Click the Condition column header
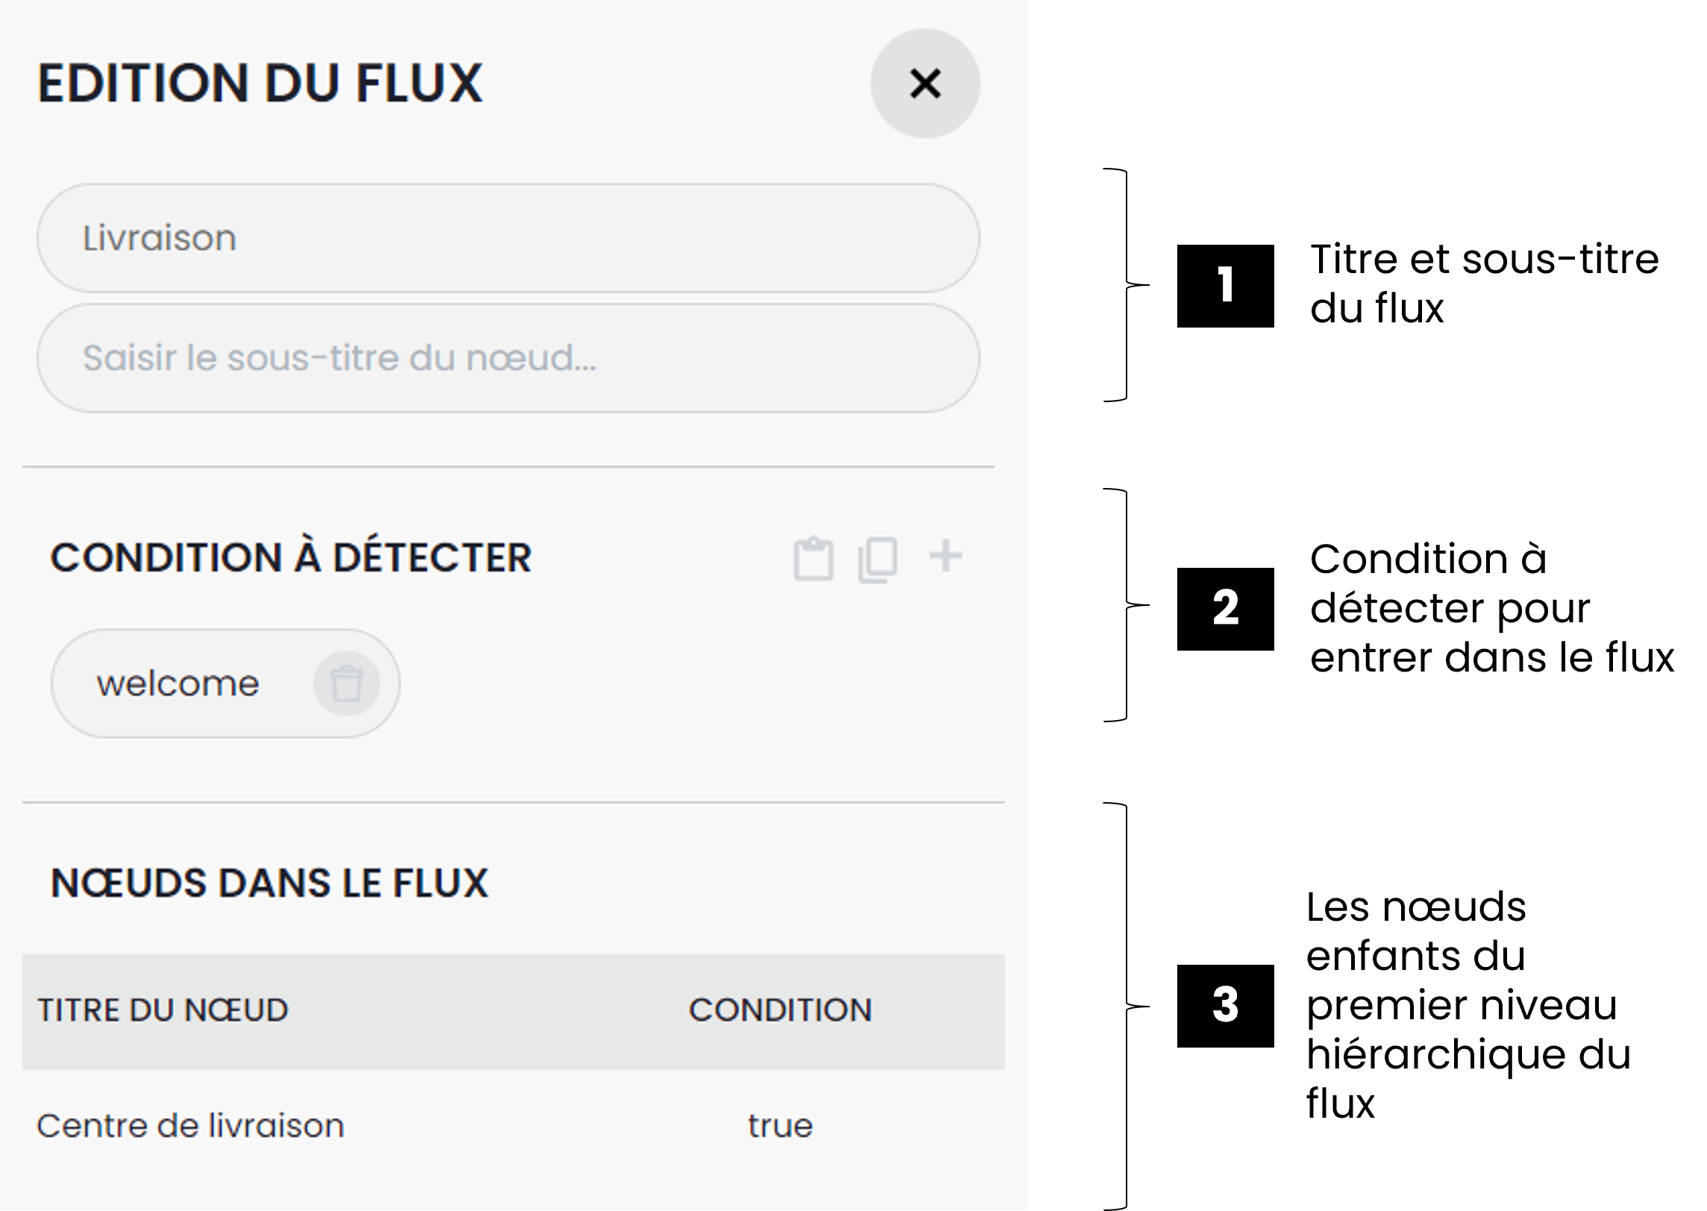 (780, 1010)
